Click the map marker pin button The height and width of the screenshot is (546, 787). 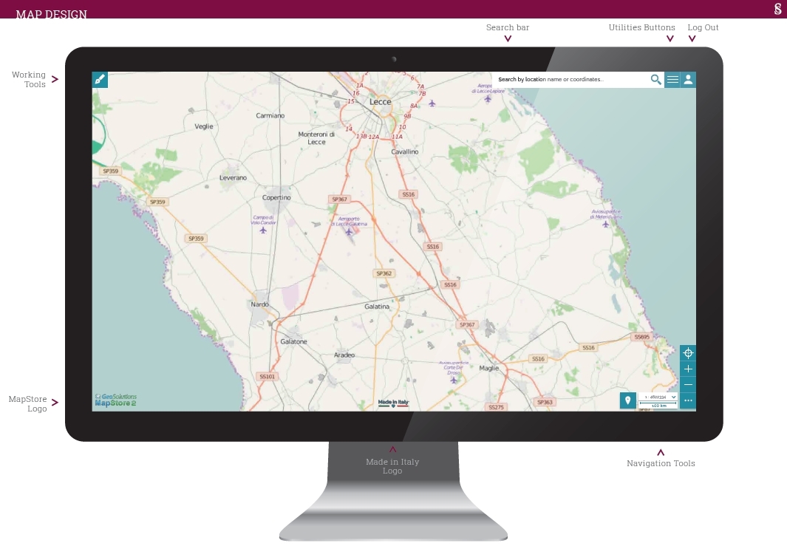[628, 400]
